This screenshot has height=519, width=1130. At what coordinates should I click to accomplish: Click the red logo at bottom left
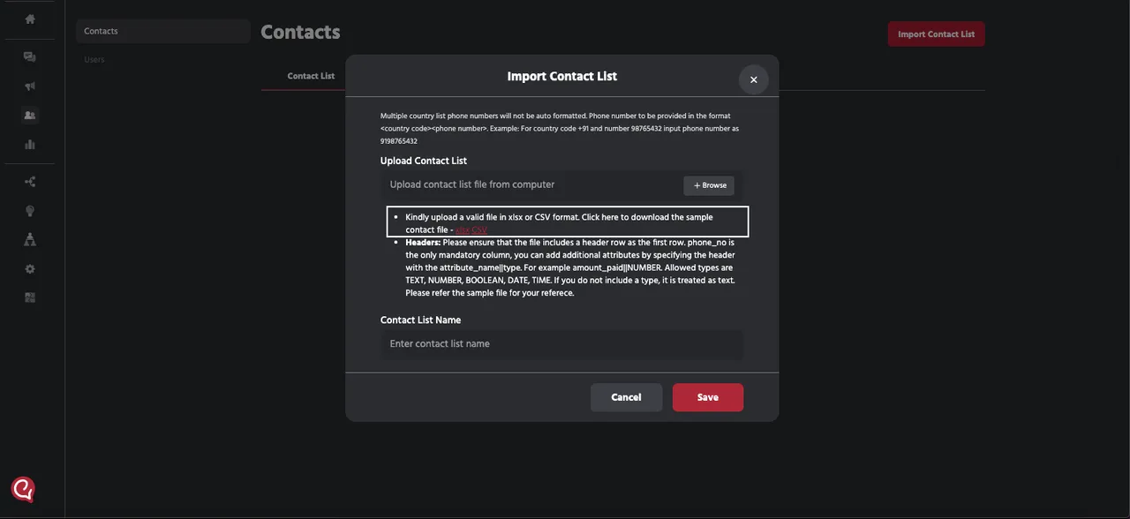point(21,488)
